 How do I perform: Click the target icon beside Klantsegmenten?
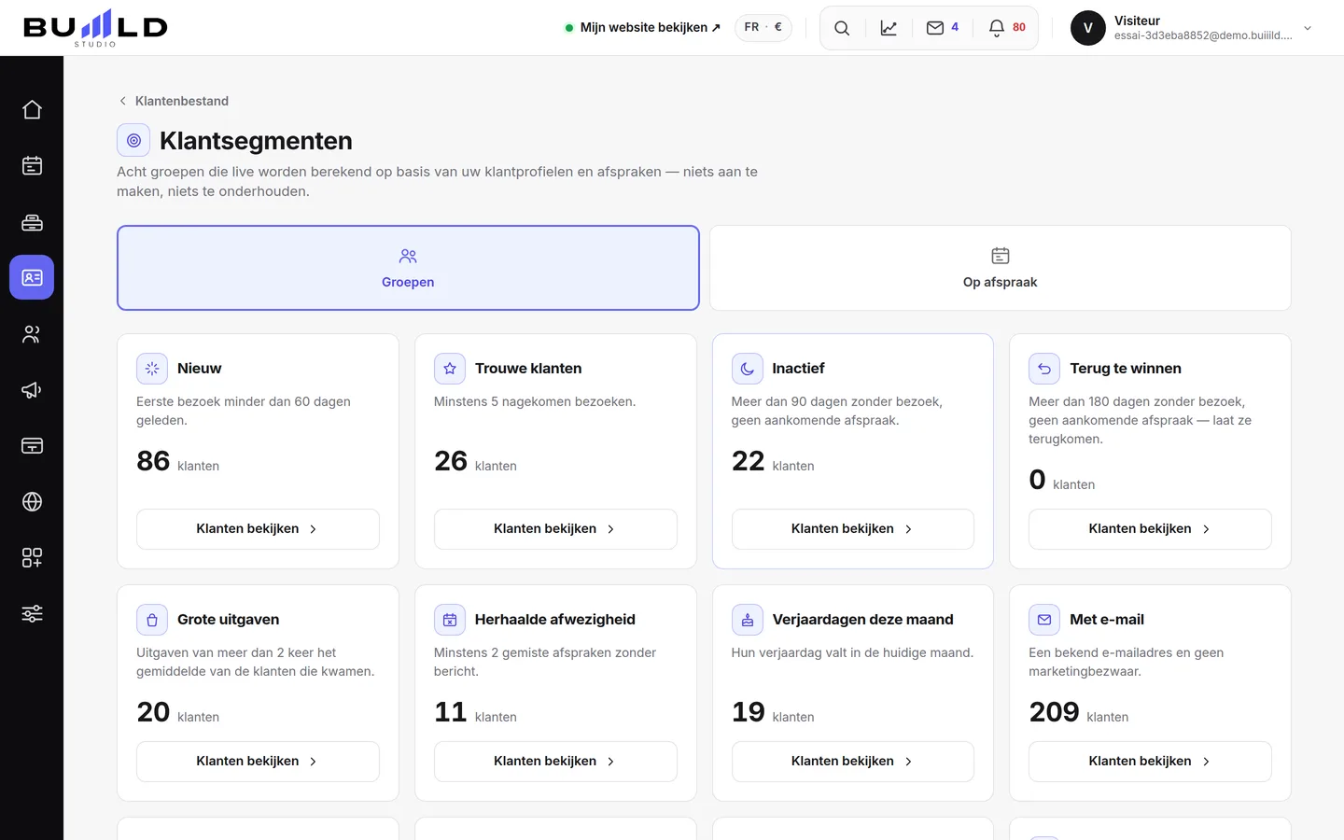(133, 140)
